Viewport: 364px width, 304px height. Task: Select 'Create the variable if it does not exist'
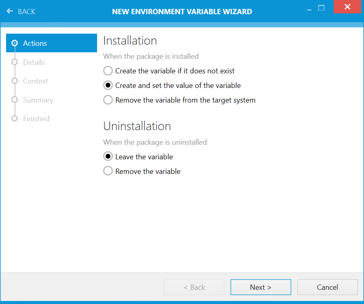[x=108, y=71]
